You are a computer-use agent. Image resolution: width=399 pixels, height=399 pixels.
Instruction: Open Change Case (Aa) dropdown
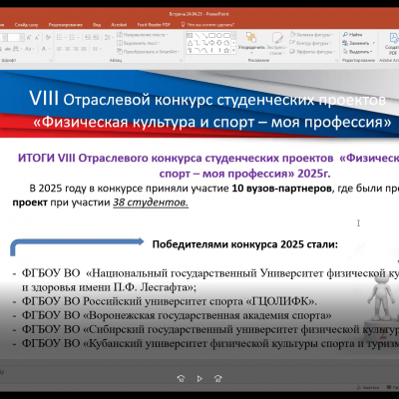point(29,49)
